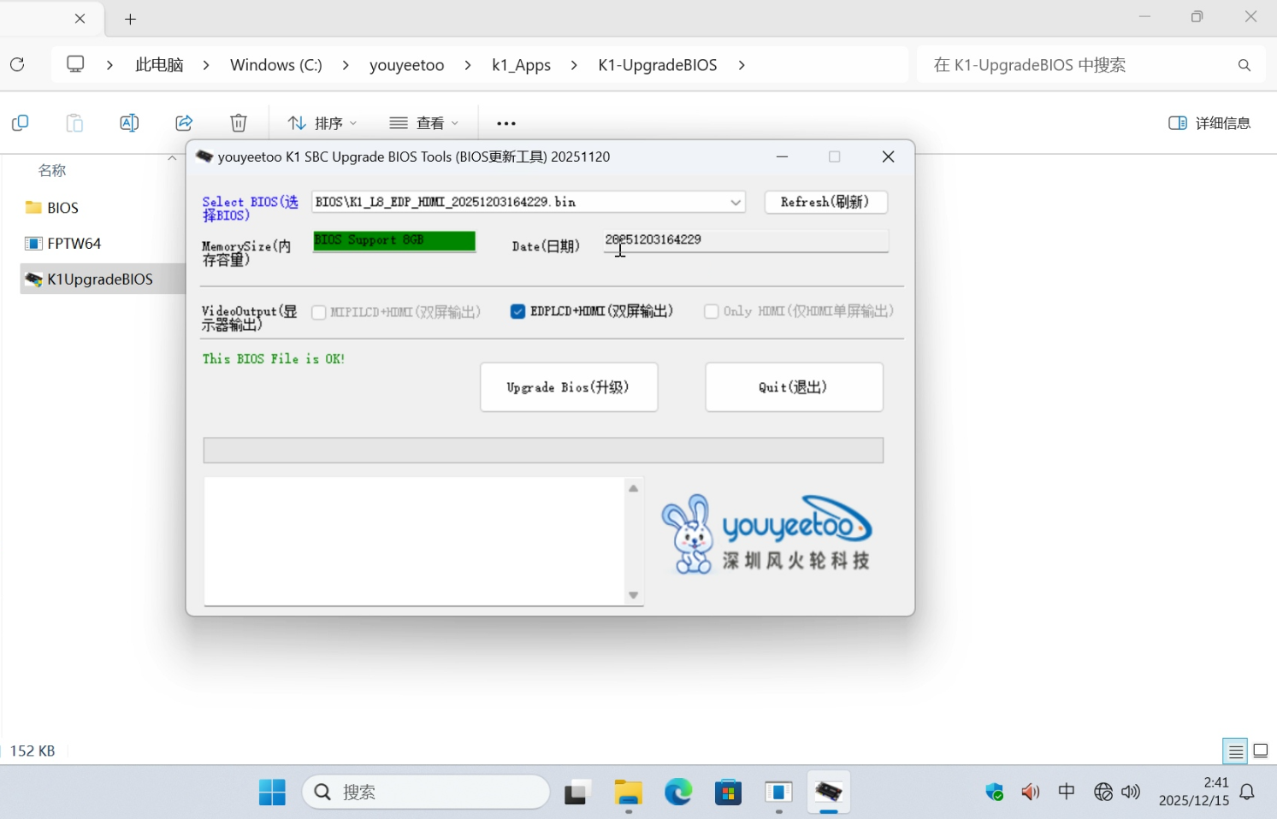1277x819 pixels.
Task: Click the empty upgrade progress bar
Action: tap(543, 451)
